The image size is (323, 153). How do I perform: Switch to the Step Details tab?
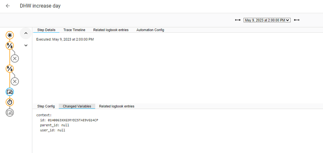pos(46,30)
